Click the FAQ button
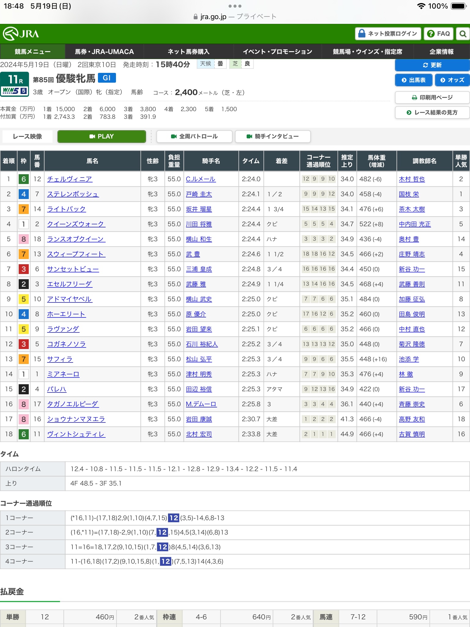Image resolution: width=470 pixels, height=627 pixels. point(439,34)
